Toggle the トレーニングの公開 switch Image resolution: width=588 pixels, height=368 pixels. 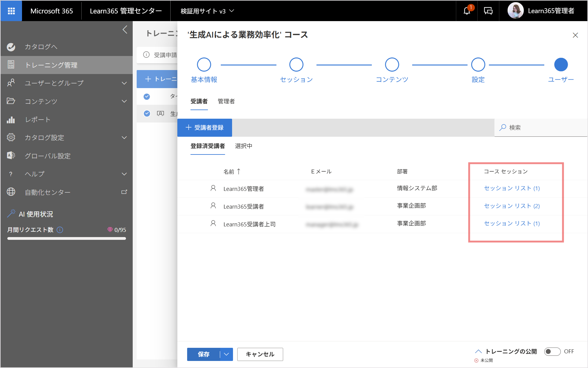coord(552,351)
